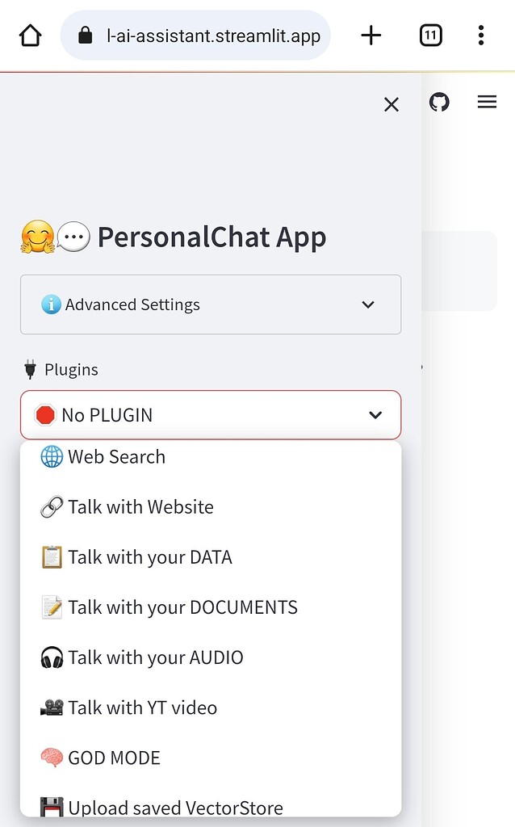Click the movie camera icon for Talk with YT video
This screenshot has height=827, width=515.
[x=50, y=707]
